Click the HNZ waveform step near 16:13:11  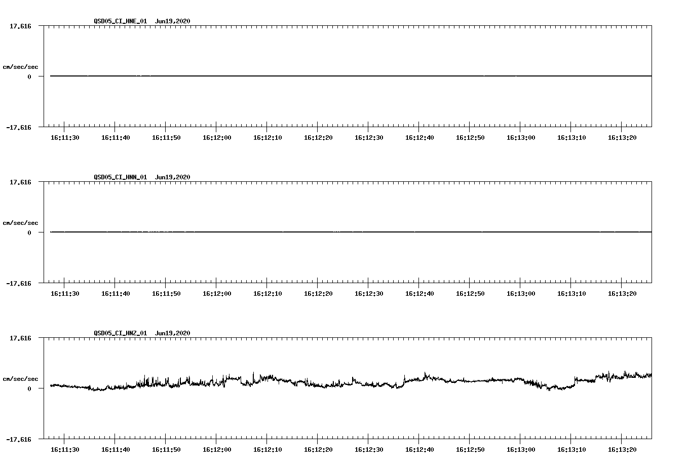point(575,381)
